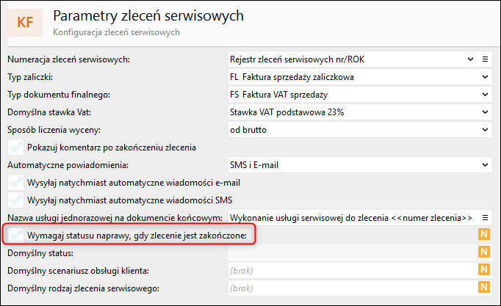Click orange N badge beside Wymagaj statusu naprawy
Viewport: 501px width, 306px height.
point(484,235)
